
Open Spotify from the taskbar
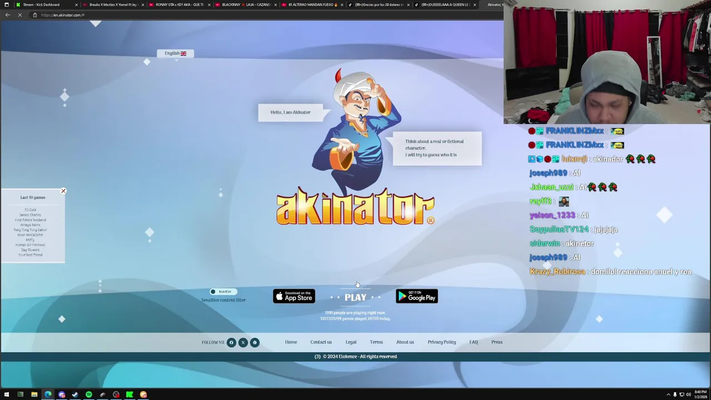(x=89, y=394)
